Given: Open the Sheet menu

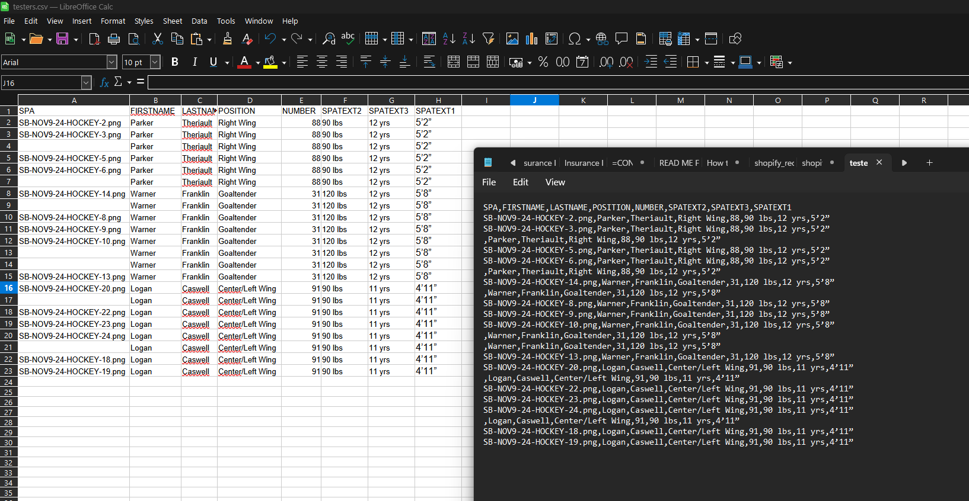Looking at the screenshot, I should point(173,21).
